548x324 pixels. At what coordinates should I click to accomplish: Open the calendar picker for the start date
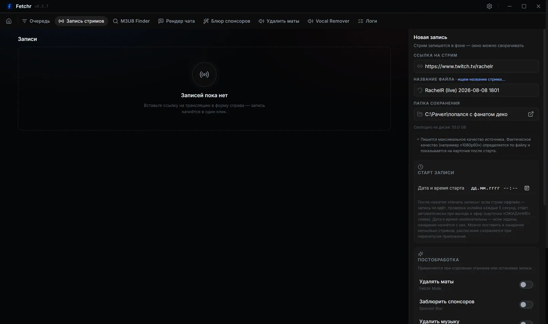[x=527, y=188]
